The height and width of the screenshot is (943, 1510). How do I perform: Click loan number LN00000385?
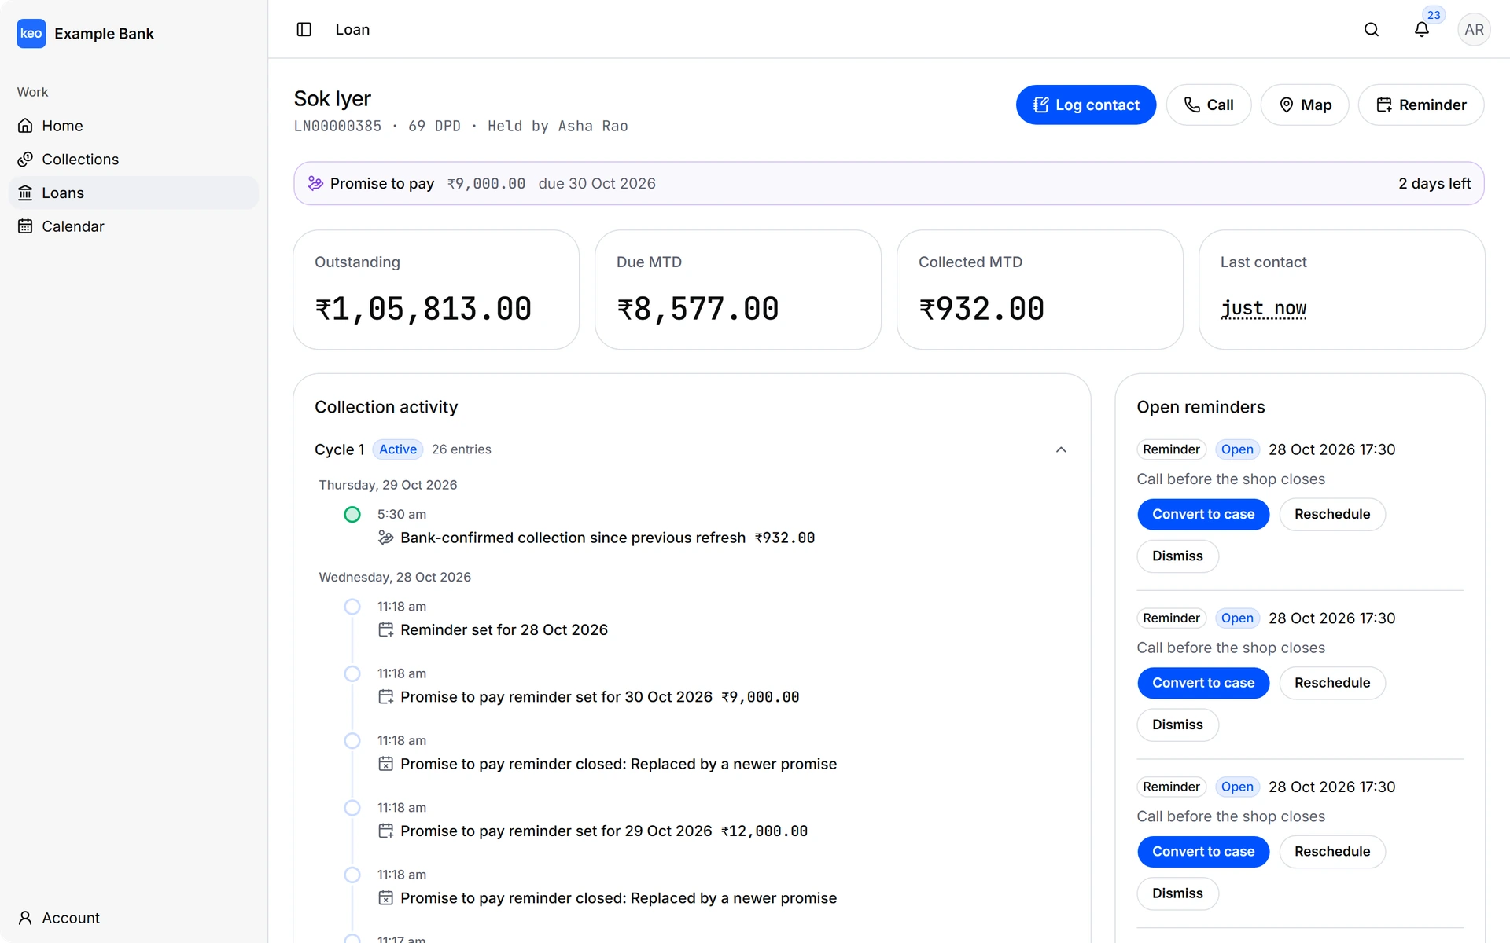click(337, 126)
